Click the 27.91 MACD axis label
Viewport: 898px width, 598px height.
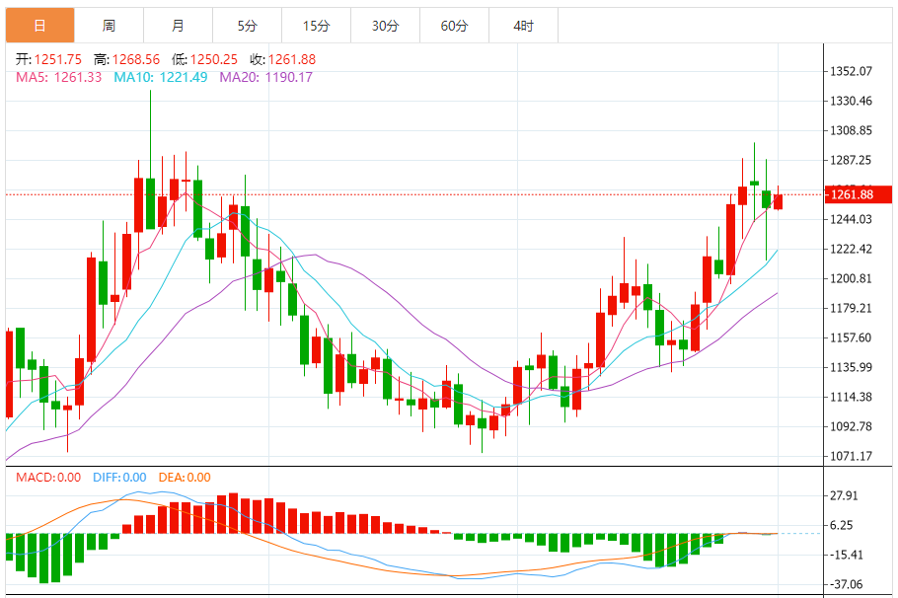click(x=844, y=495)
